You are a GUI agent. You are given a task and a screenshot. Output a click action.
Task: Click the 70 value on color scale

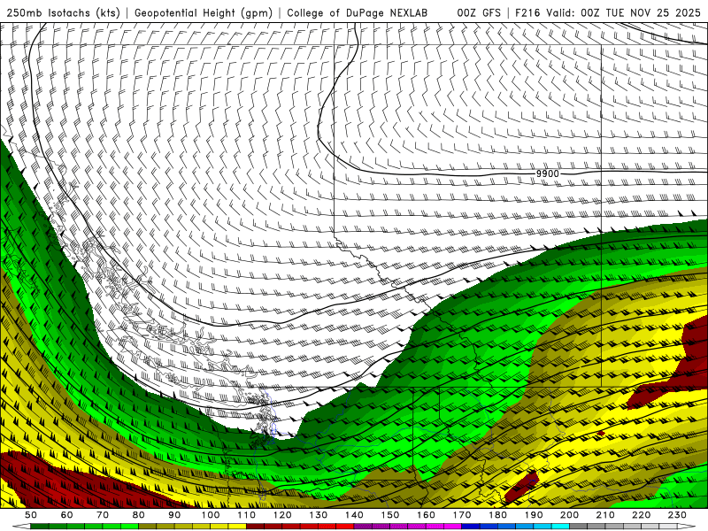point(103,515)
